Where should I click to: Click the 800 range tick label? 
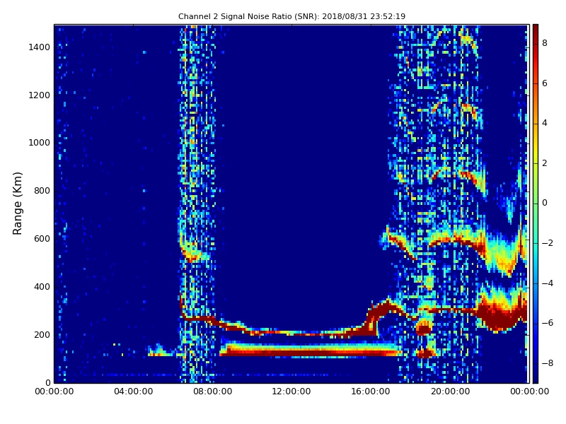coord(42,191)
